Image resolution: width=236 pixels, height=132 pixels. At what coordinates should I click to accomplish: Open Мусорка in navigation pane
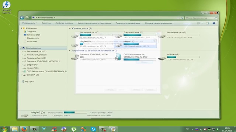(x=29, y=81)
